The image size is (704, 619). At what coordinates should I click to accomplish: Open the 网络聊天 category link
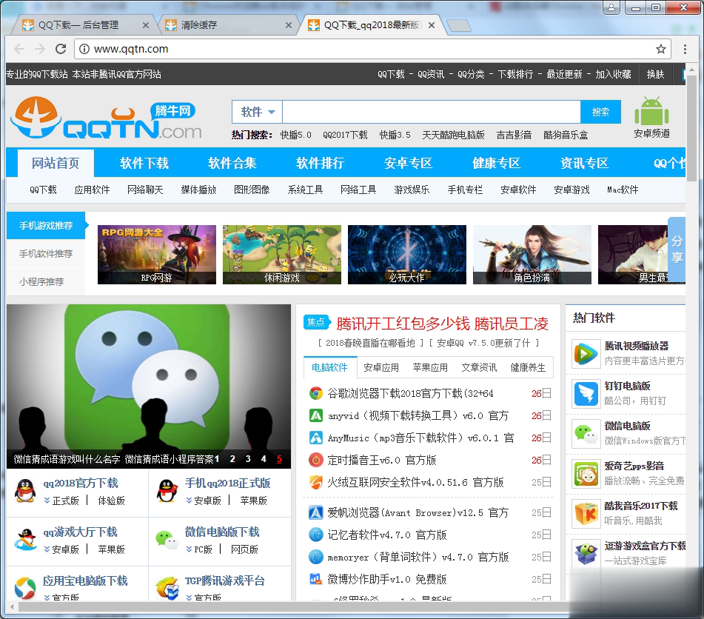145,190
